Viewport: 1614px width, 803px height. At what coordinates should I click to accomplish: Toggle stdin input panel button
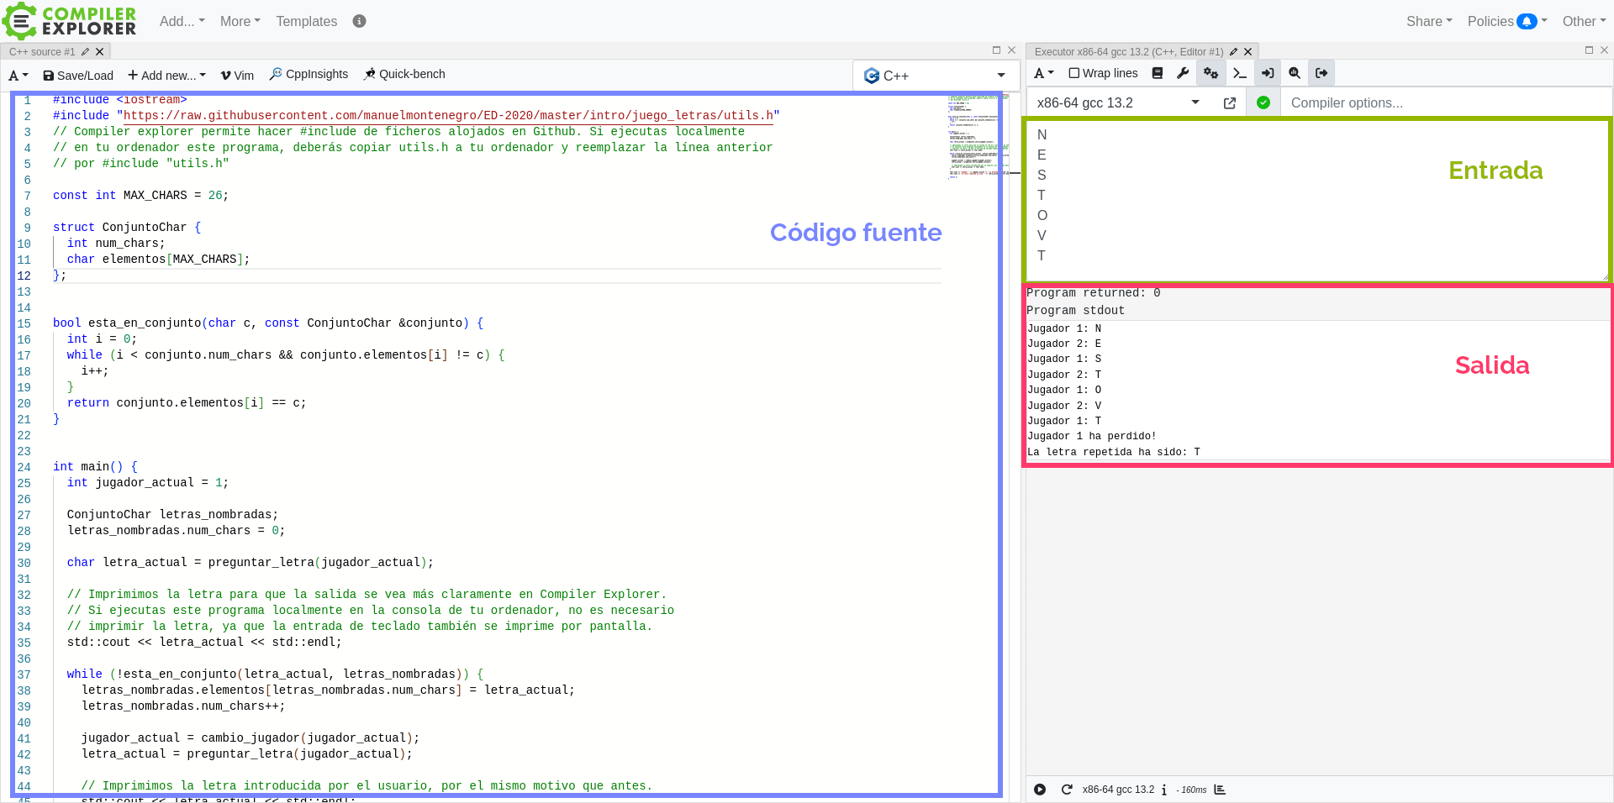coord(1268,73)
